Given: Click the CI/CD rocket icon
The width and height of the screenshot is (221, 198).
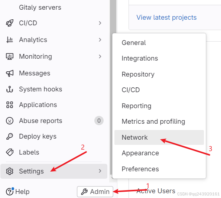Looking at the screenshot, I should pos(10,23).
